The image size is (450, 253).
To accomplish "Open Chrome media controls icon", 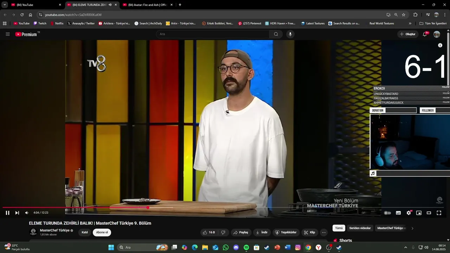I will (428, 15).
